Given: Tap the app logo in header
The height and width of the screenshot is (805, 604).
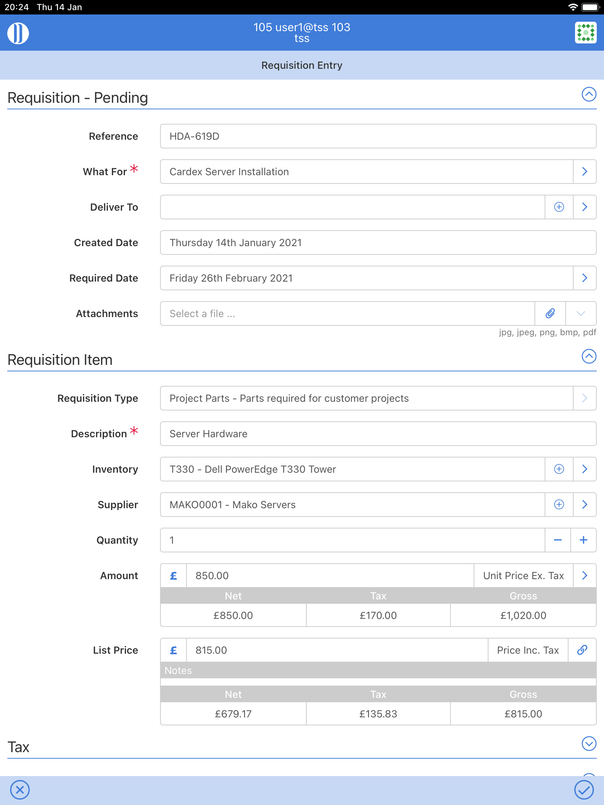Looking at the screenshot, I should coord(18,33).
